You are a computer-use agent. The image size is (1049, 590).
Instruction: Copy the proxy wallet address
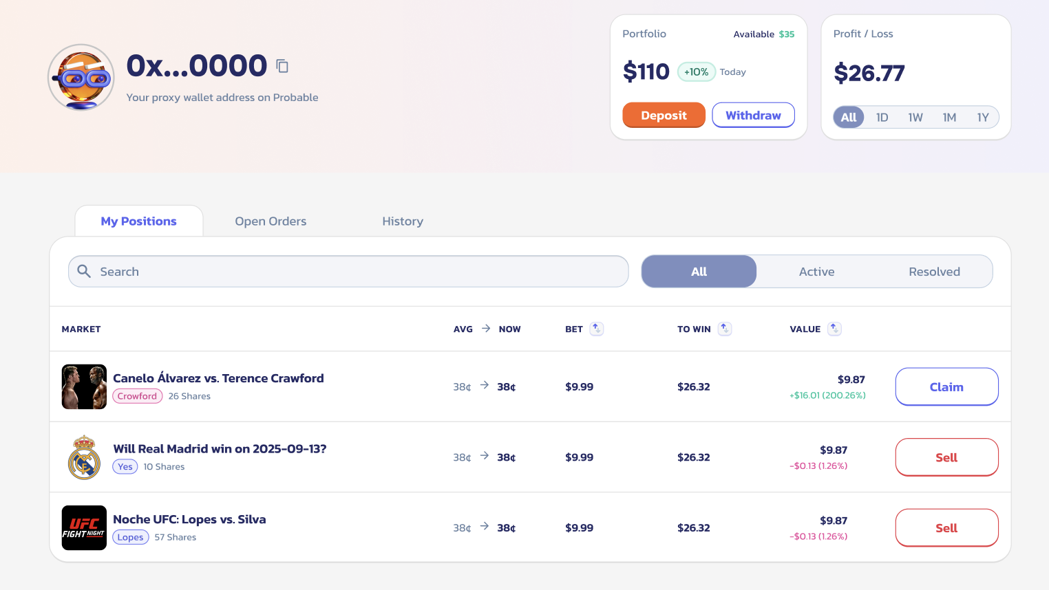click(282, 66)
